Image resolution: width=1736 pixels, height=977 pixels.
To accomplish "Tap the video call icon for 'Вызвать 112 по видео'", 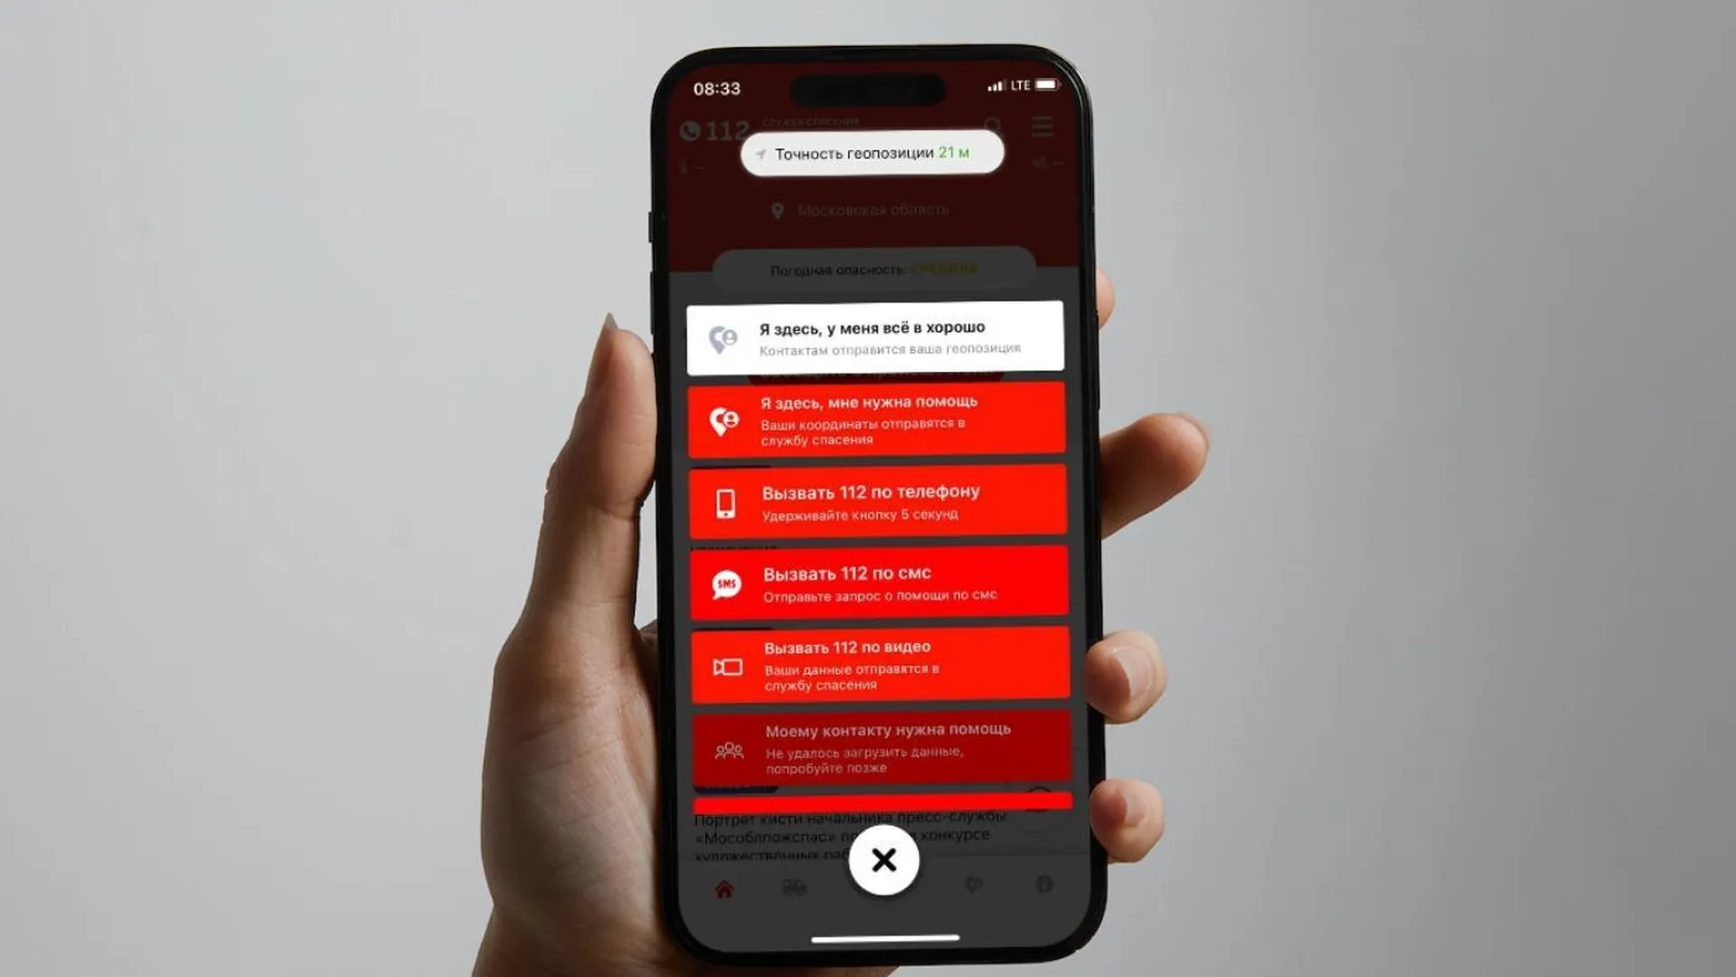I will click(726, 663).
